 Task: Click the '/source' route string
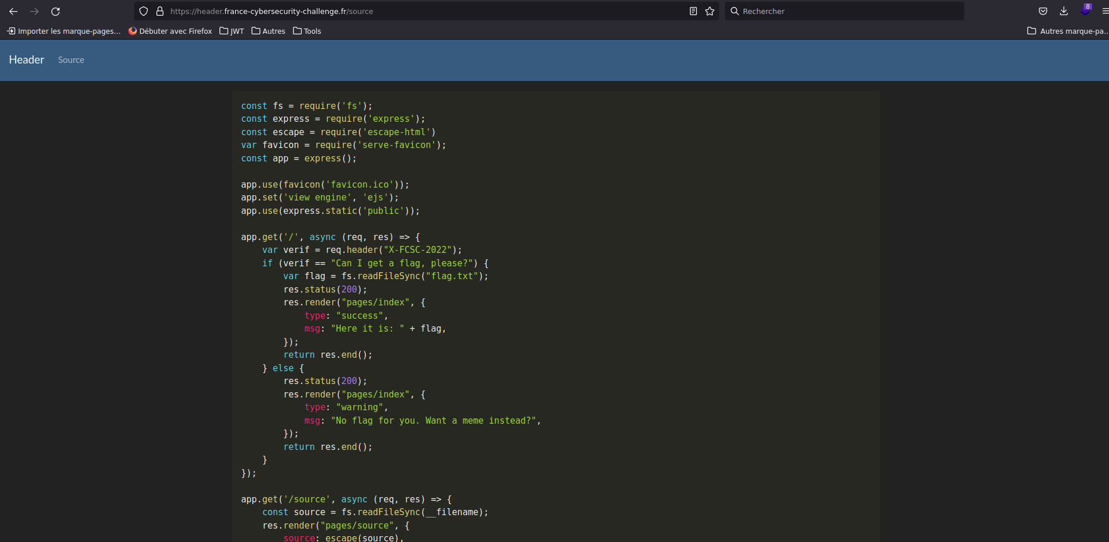tap(307, 499)
